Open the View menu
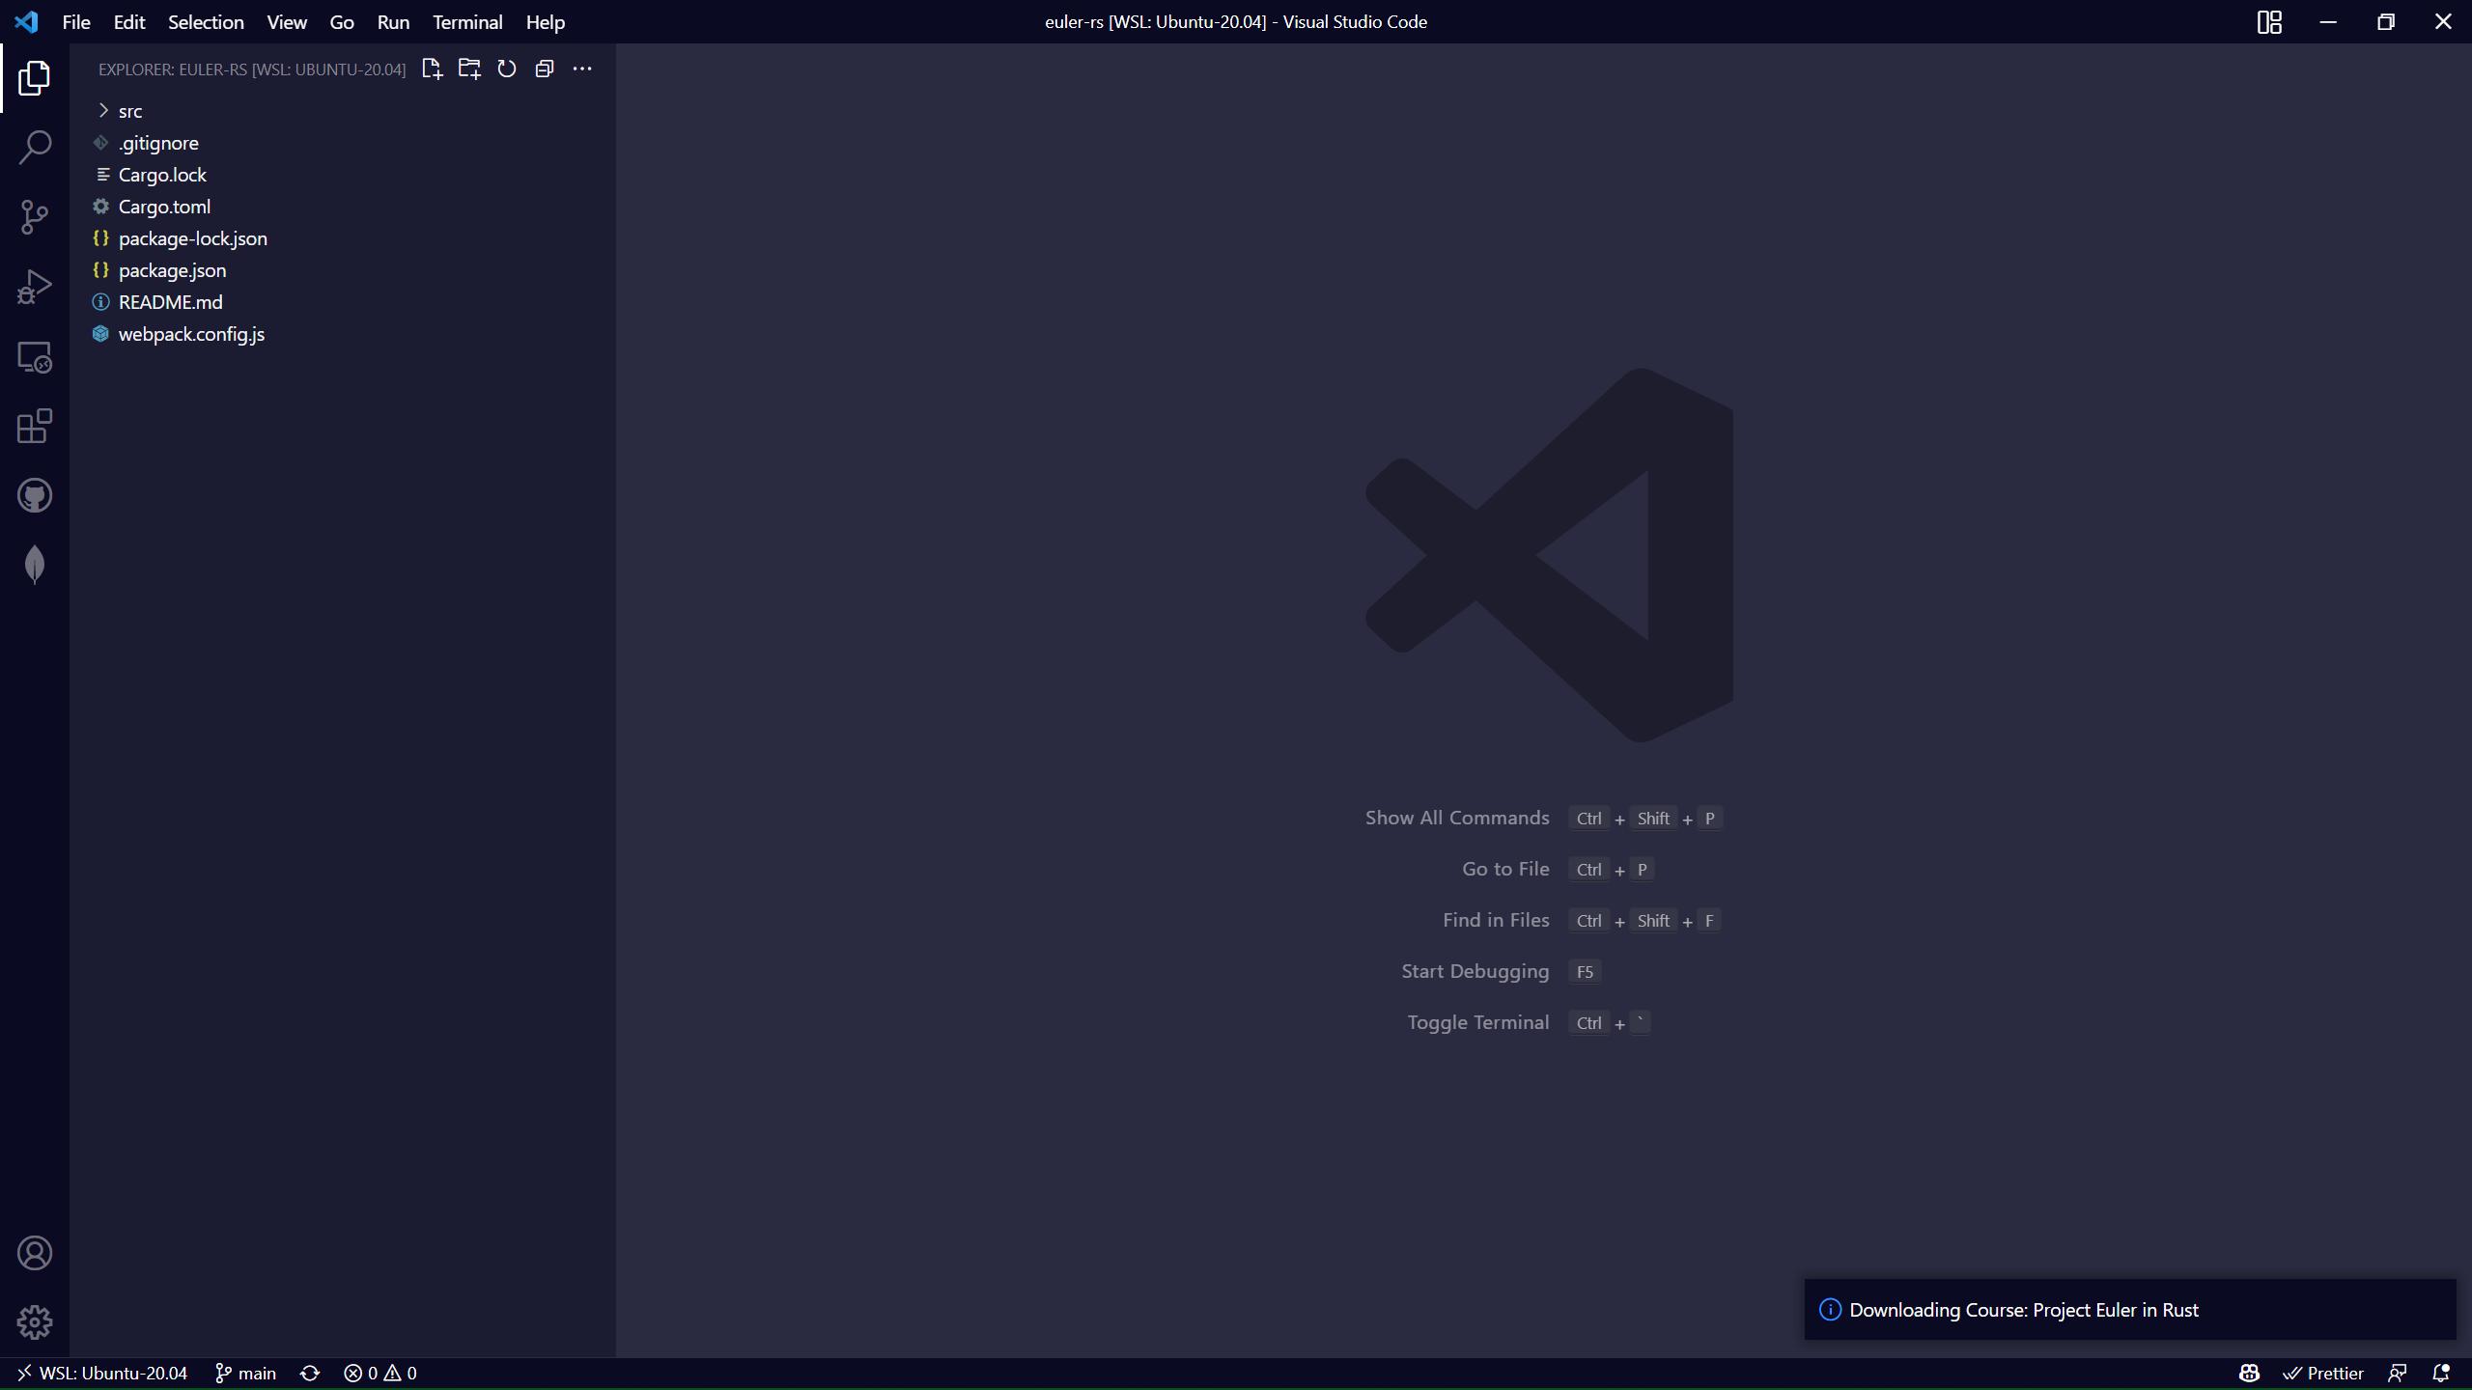Image resolution: width=2472 pixels, height=1390 pixels. (x=287, y=21)
